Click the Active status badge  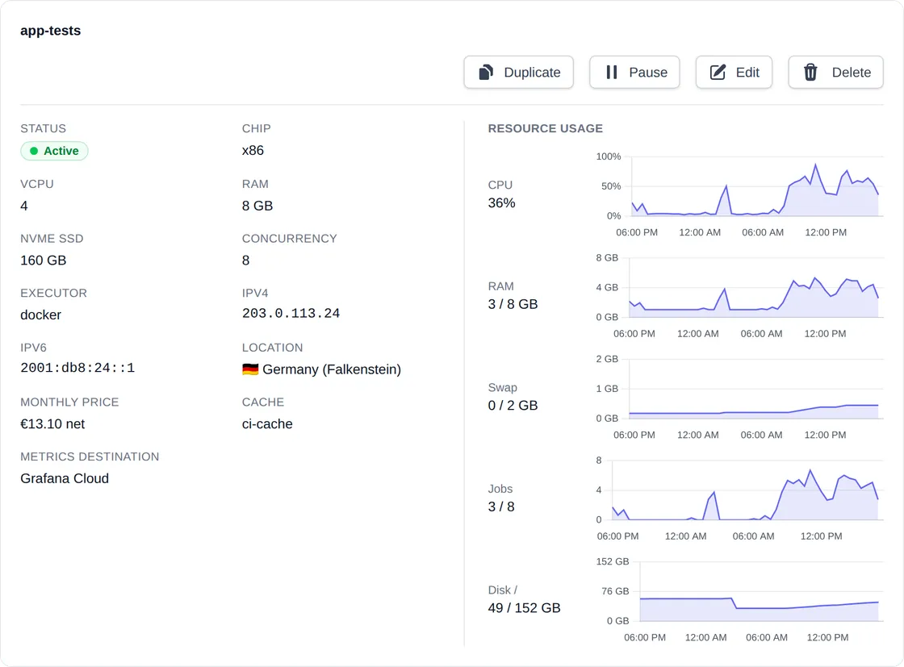click(x=54, y=151)
